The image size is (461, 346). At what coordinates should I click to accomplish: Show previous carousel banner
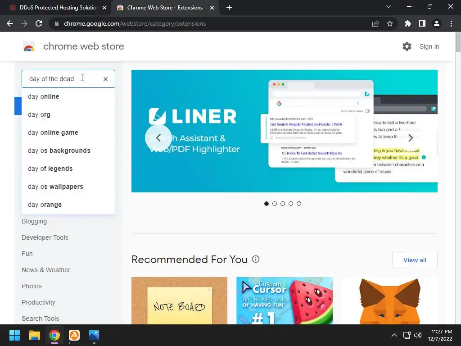(x=158, y=138)
